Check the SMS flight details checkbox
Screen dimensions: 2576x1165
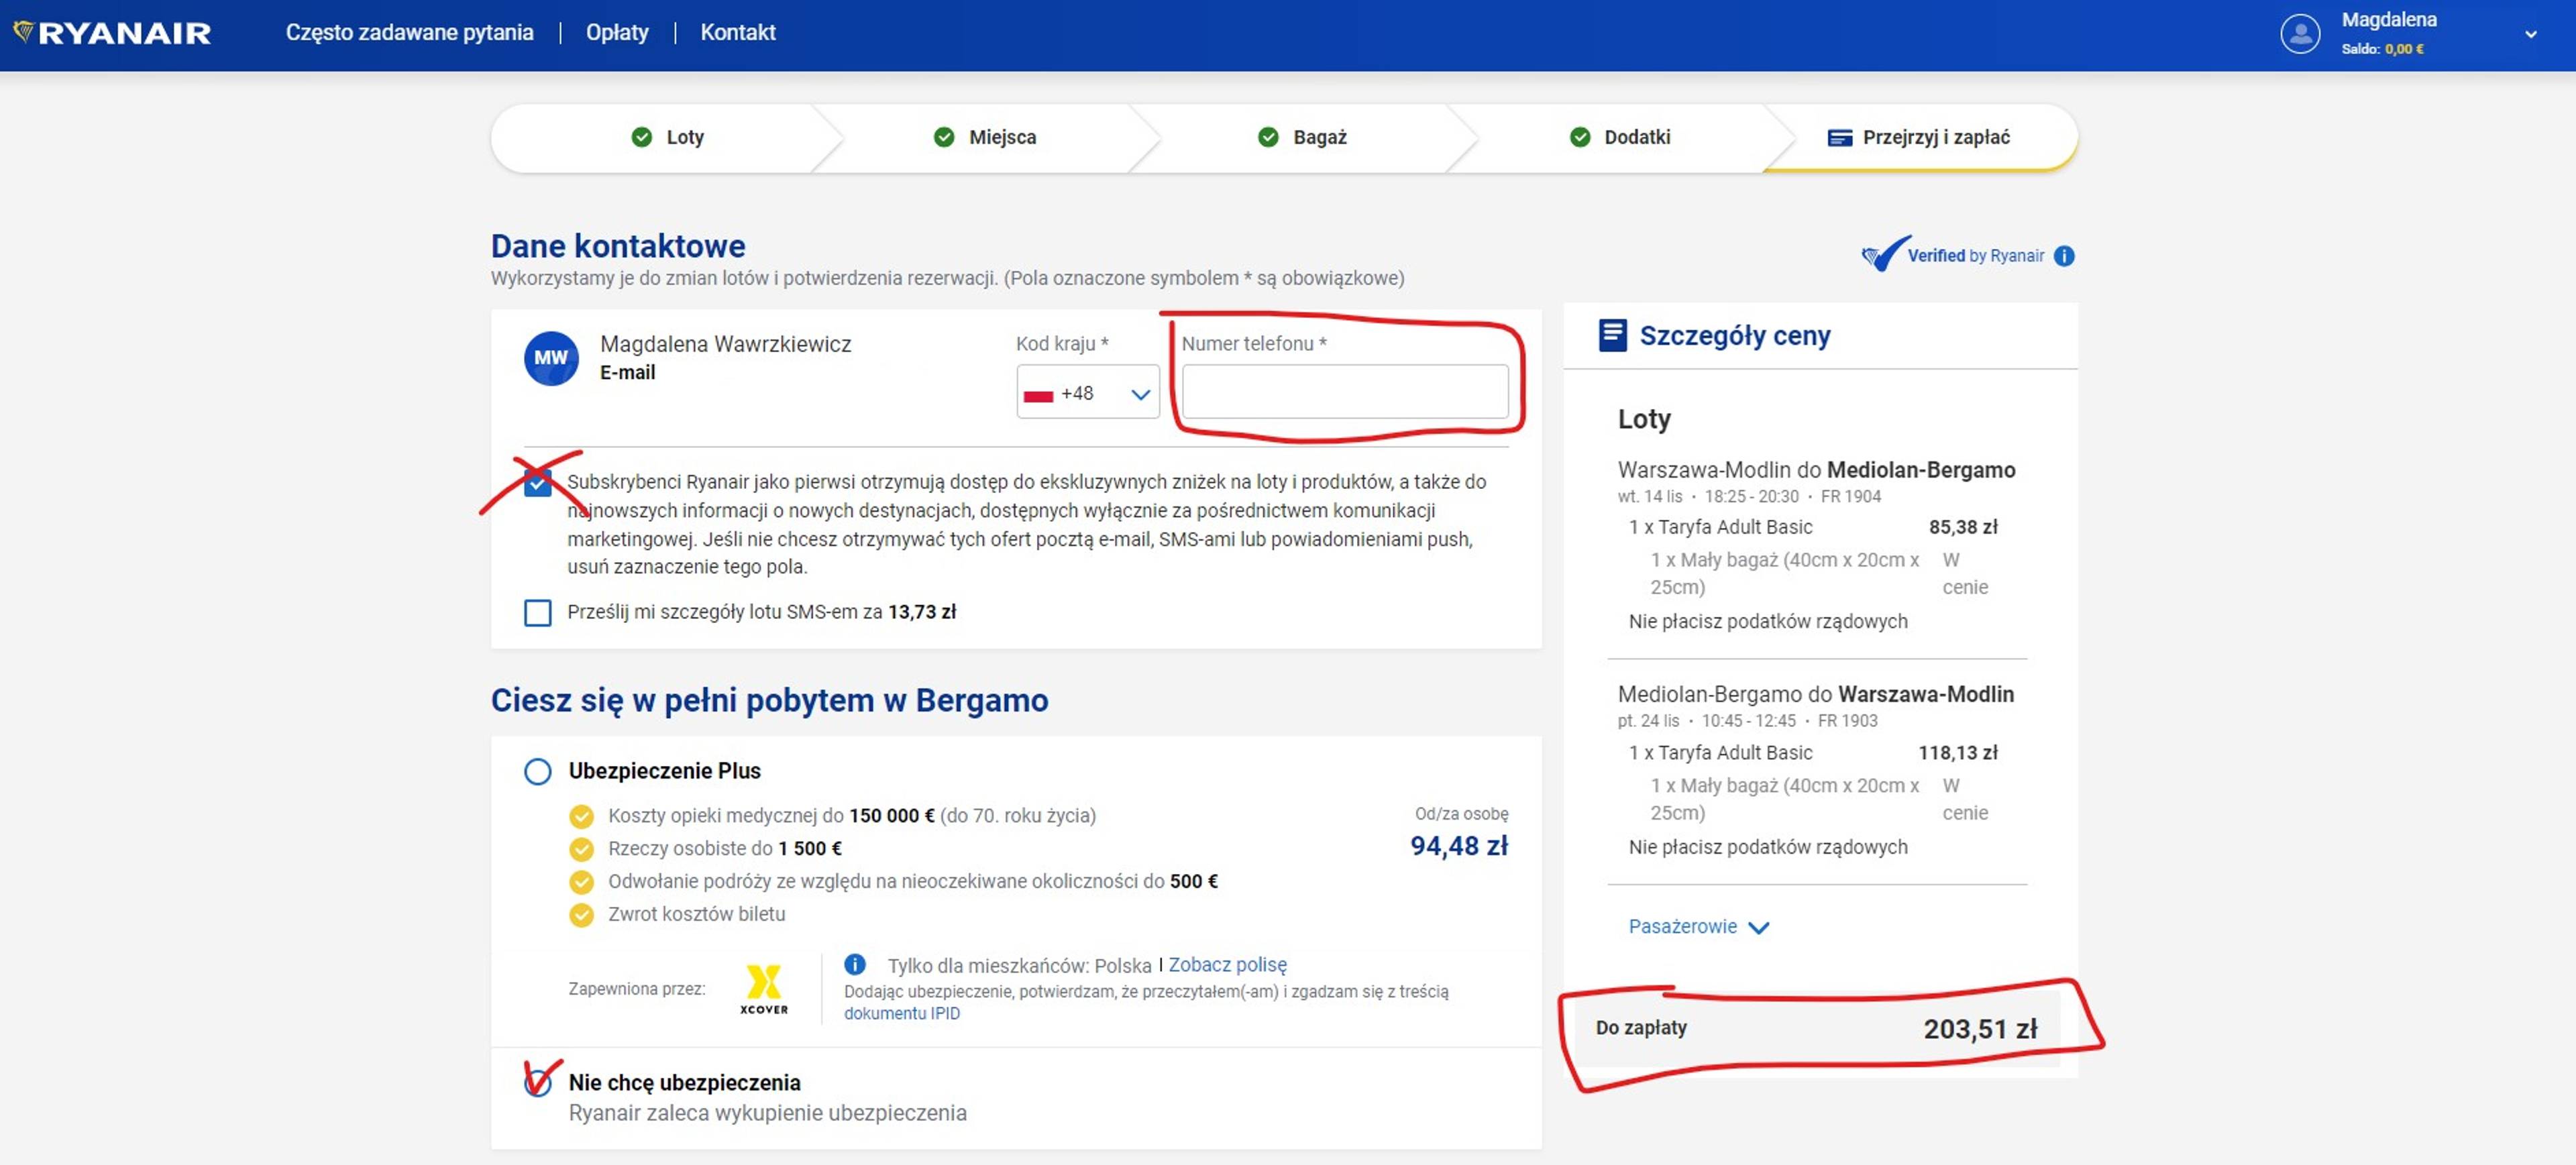click(x=538, y=612)
